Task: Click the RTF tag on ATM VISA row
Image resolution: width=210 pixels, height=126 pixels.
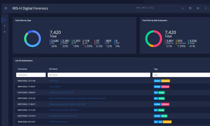Action: click(x=156, y=110)
